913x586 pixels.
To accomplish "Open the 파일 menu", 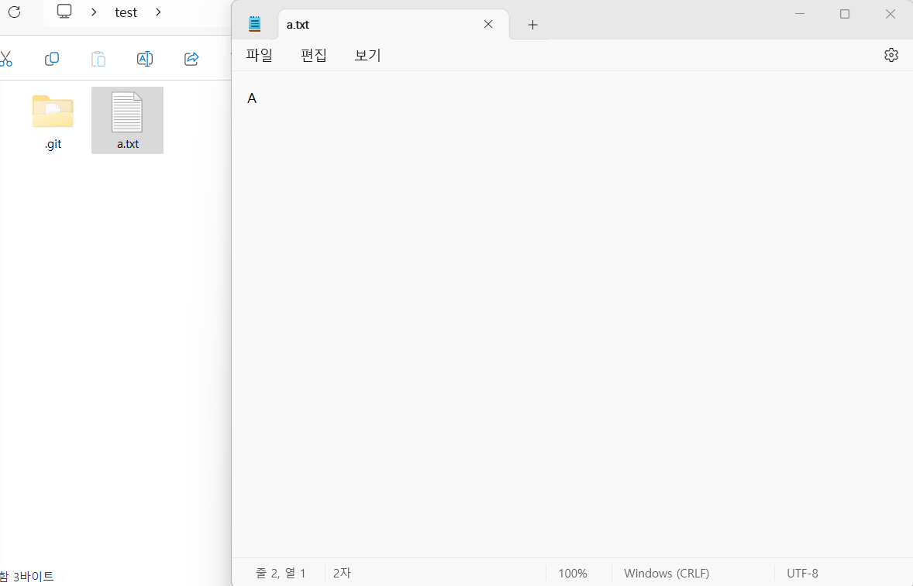I will pos(259,55).
